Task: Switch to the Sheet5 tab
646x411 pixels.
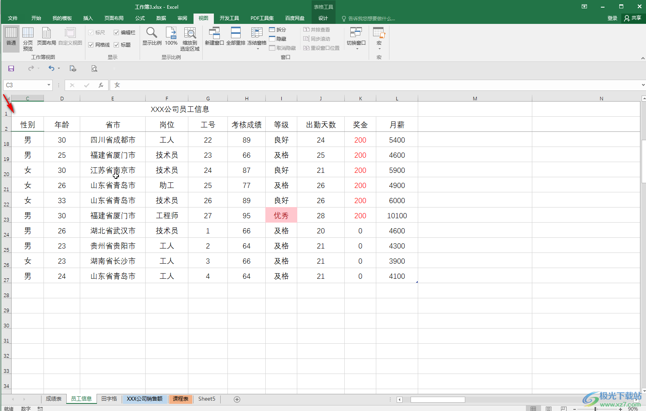Action: (x=207, y=399)
